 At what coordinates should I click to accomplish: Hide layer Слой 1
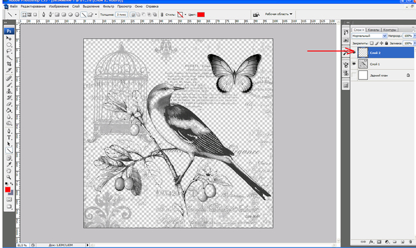click(354, 64)
